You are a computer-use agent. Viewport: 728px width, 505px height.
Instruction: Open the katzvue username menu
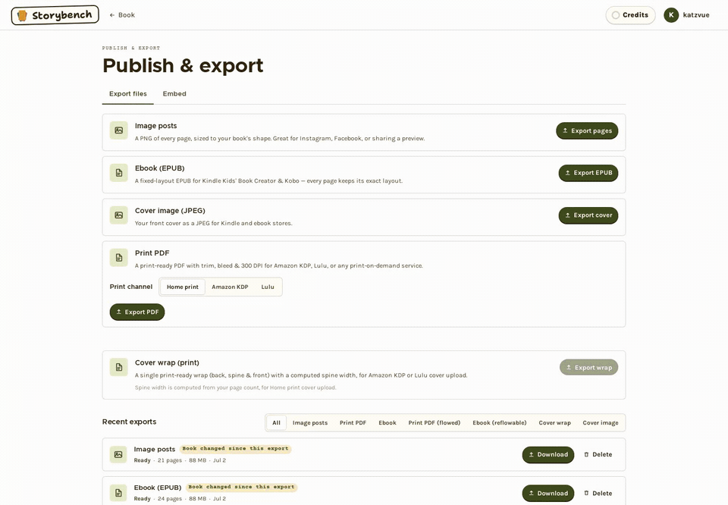[696, 15]
